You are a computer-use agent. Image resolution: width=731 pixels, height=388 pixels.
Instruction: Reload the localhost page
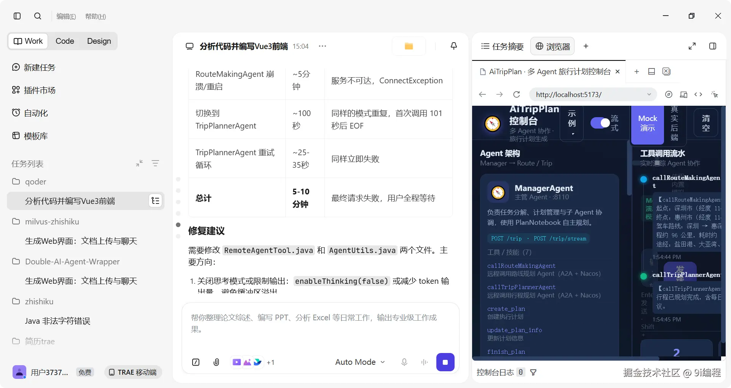[x=517, y=94]
